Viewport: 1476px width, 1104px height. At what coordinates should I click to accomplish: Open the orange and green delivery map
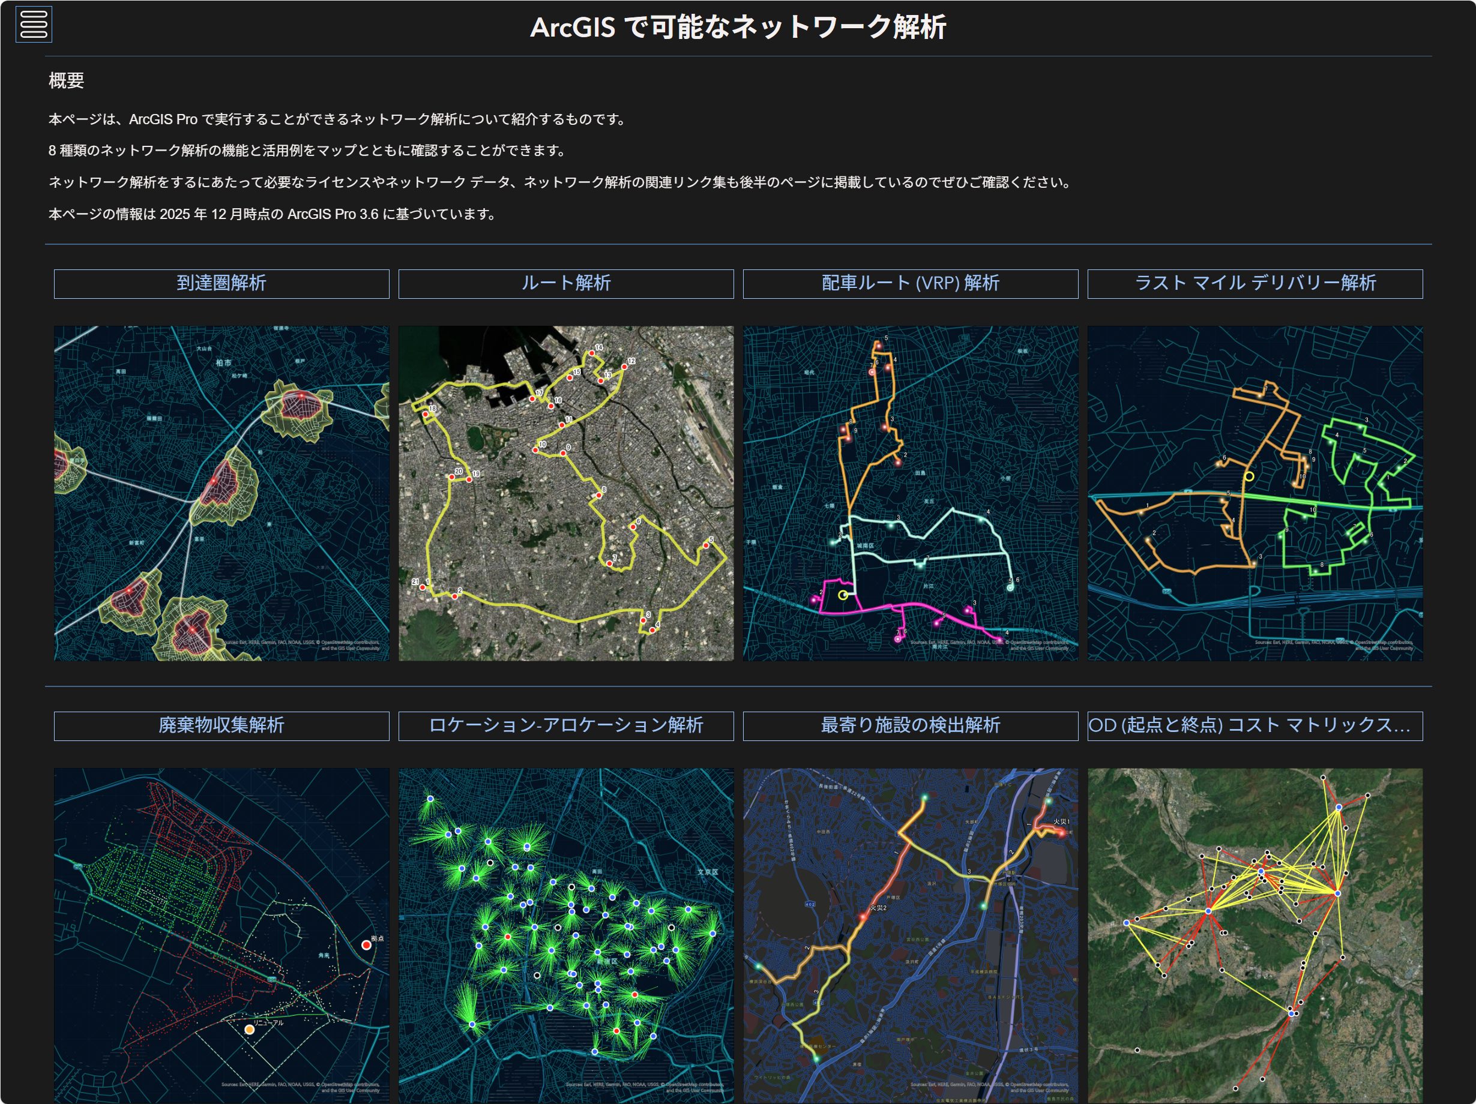coord(1255,493)
